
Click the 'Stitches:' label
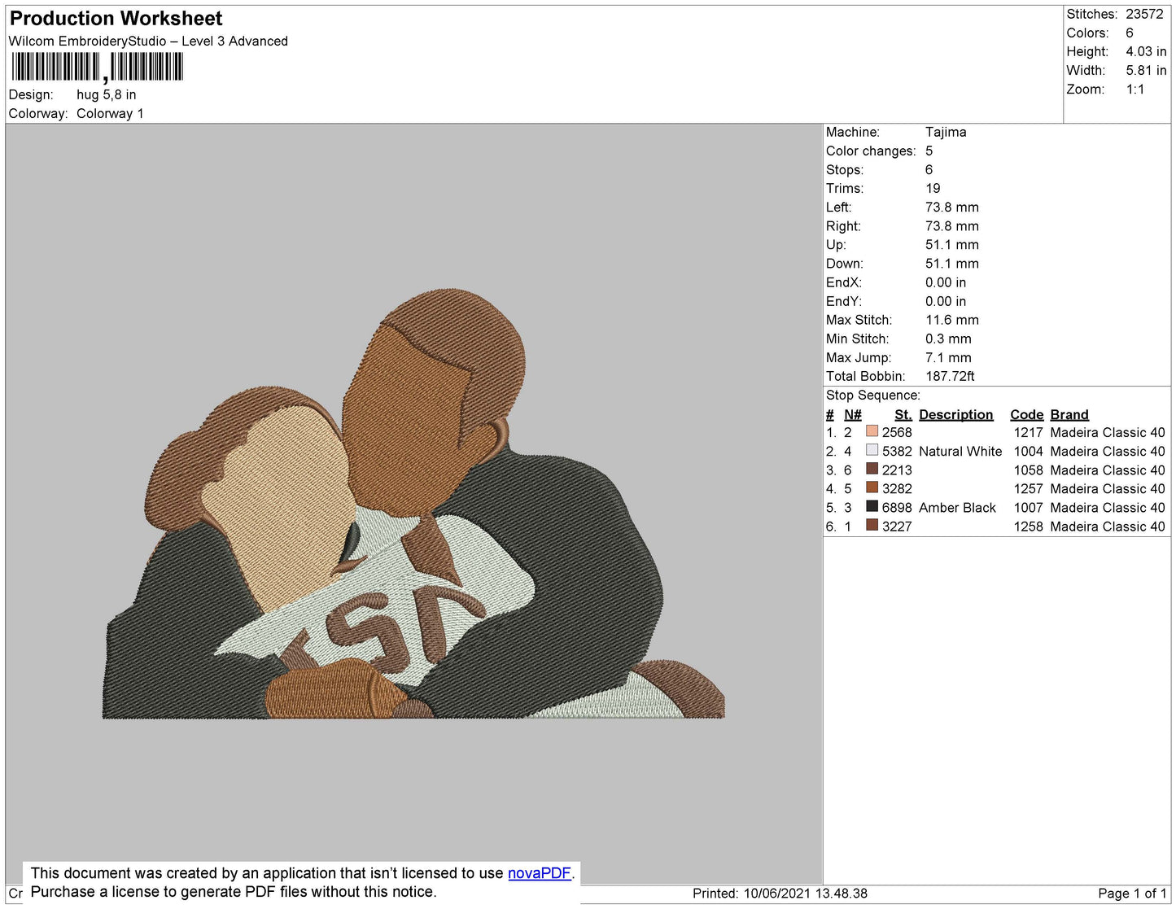1092,14
